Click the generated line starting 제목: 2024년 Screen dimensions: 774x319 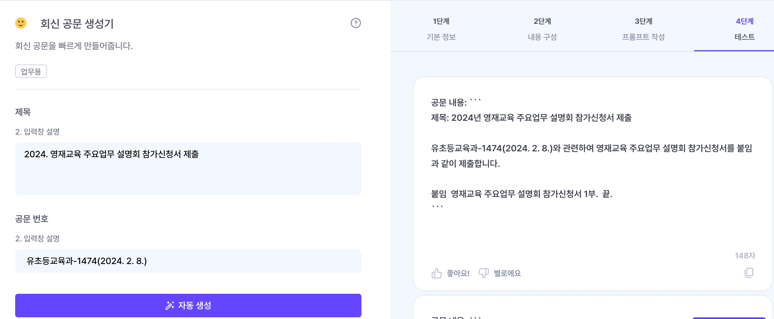pyautogui.click(x=531, y=117)
